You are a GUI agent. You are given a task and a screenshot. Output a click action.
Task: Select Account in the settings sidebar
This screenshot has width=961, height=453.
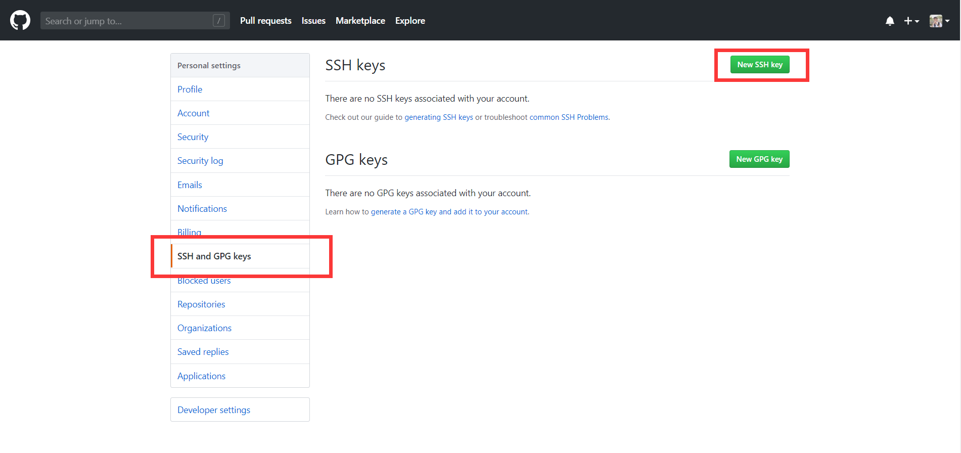tap(240, 113)
